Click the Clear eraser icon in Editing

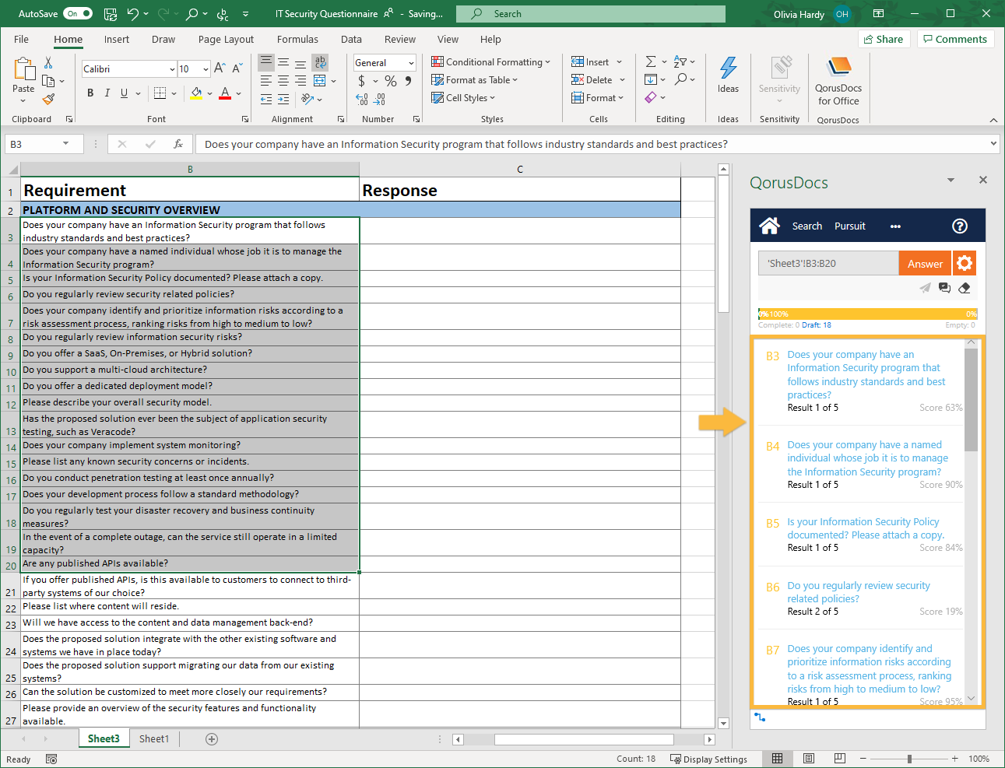tap(651, 97)
